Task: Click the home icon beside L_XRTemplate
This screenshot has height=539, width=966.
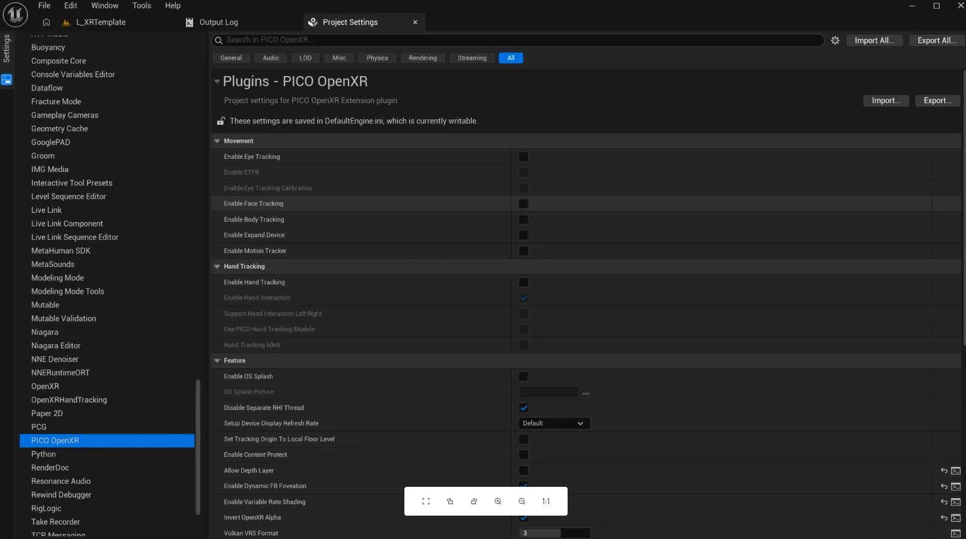Action: tap(46, 22)
